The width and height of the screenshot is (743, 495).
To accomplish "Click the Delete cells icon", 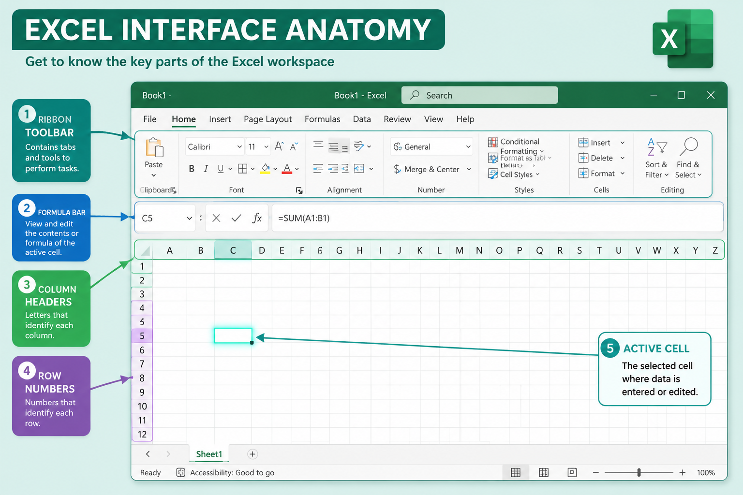I will point(583,158).
